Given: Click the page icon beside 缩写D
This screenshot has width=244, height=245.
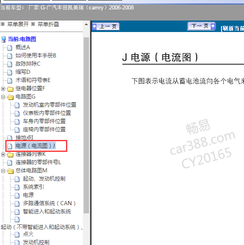Looking at the screenshot, I should pyautogui.click(x=10, y=72).
